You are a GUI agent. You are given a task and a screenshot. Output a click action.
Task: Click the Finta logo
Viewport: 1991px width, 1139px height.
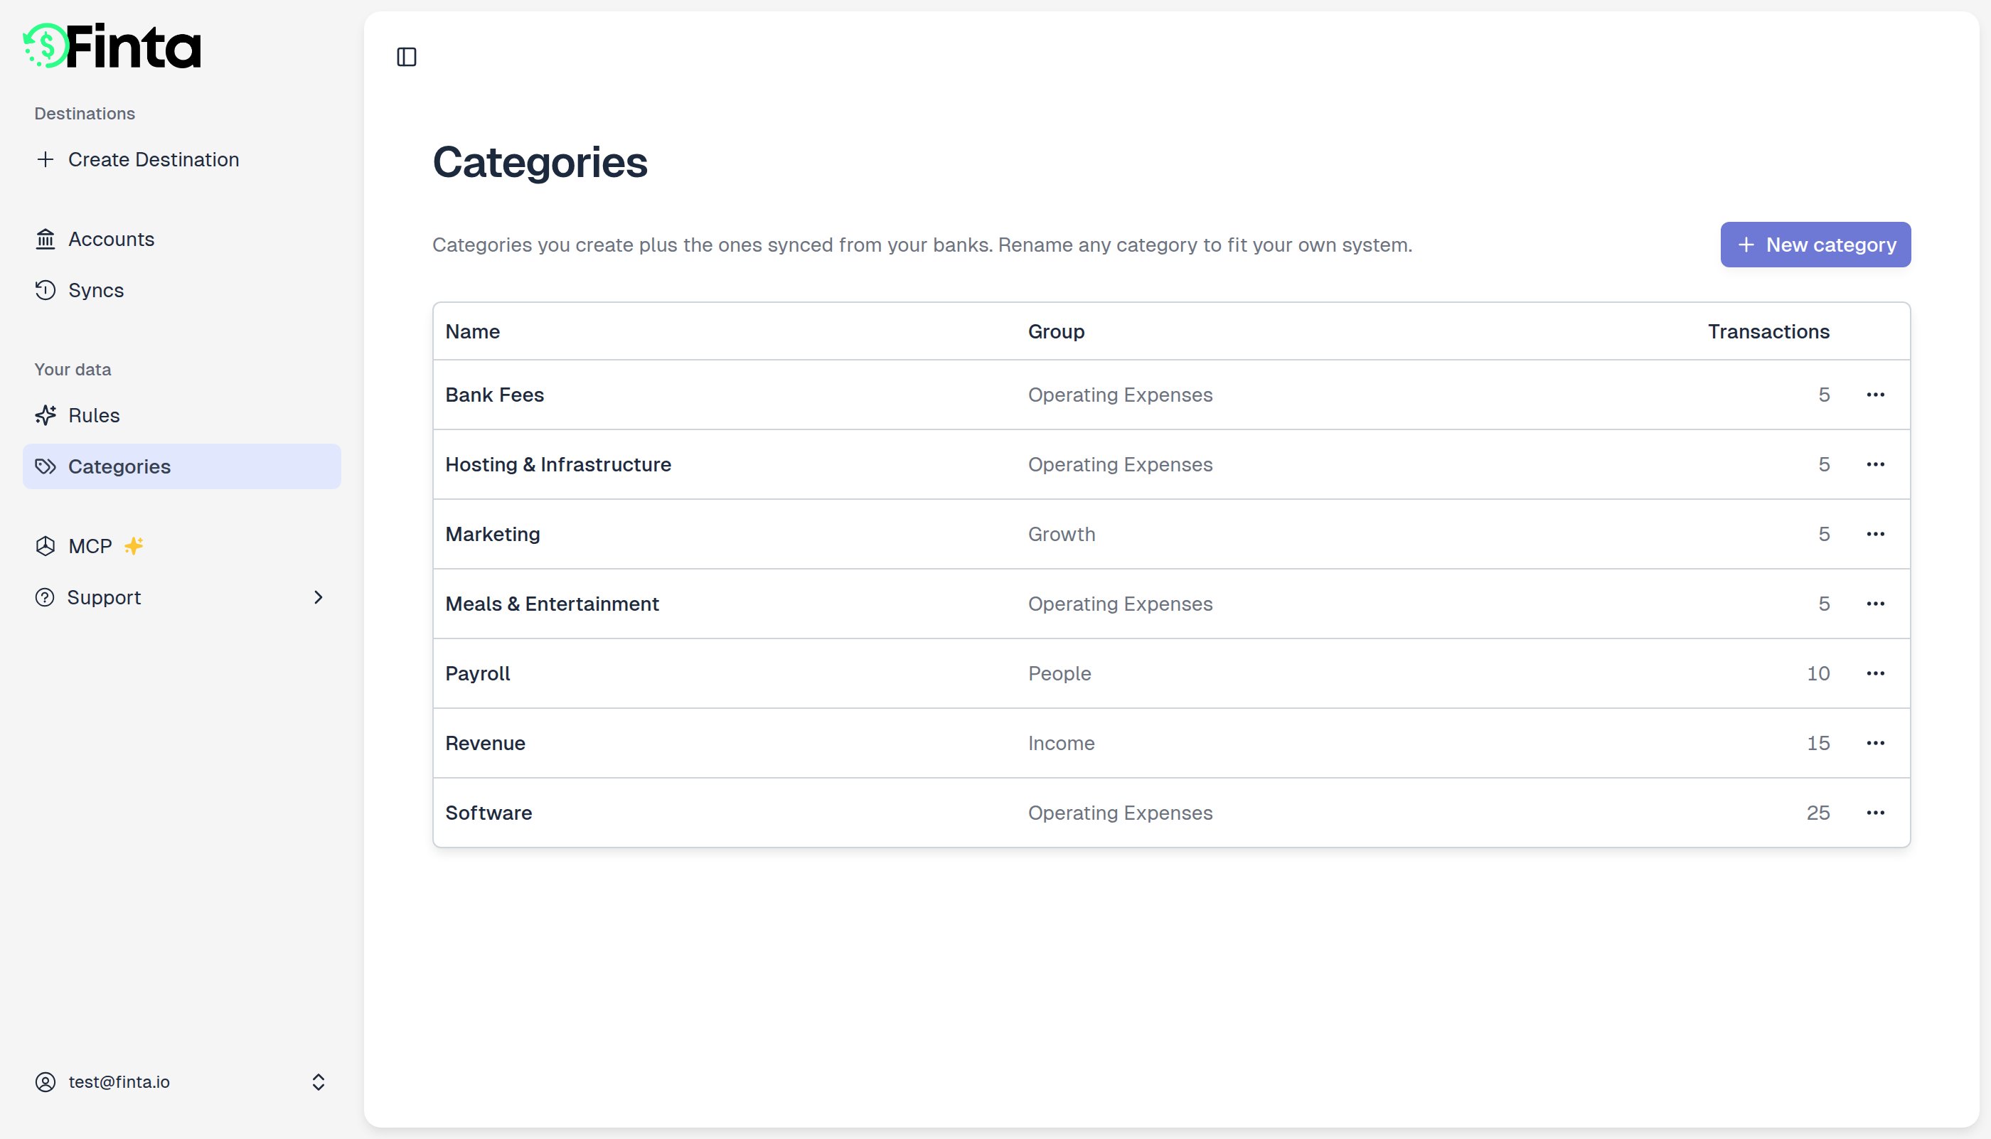tap(112, 46)
